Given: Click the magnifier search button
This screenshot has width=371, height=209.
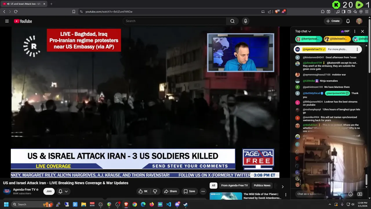Looking at the screenshot, I should 232,21.
